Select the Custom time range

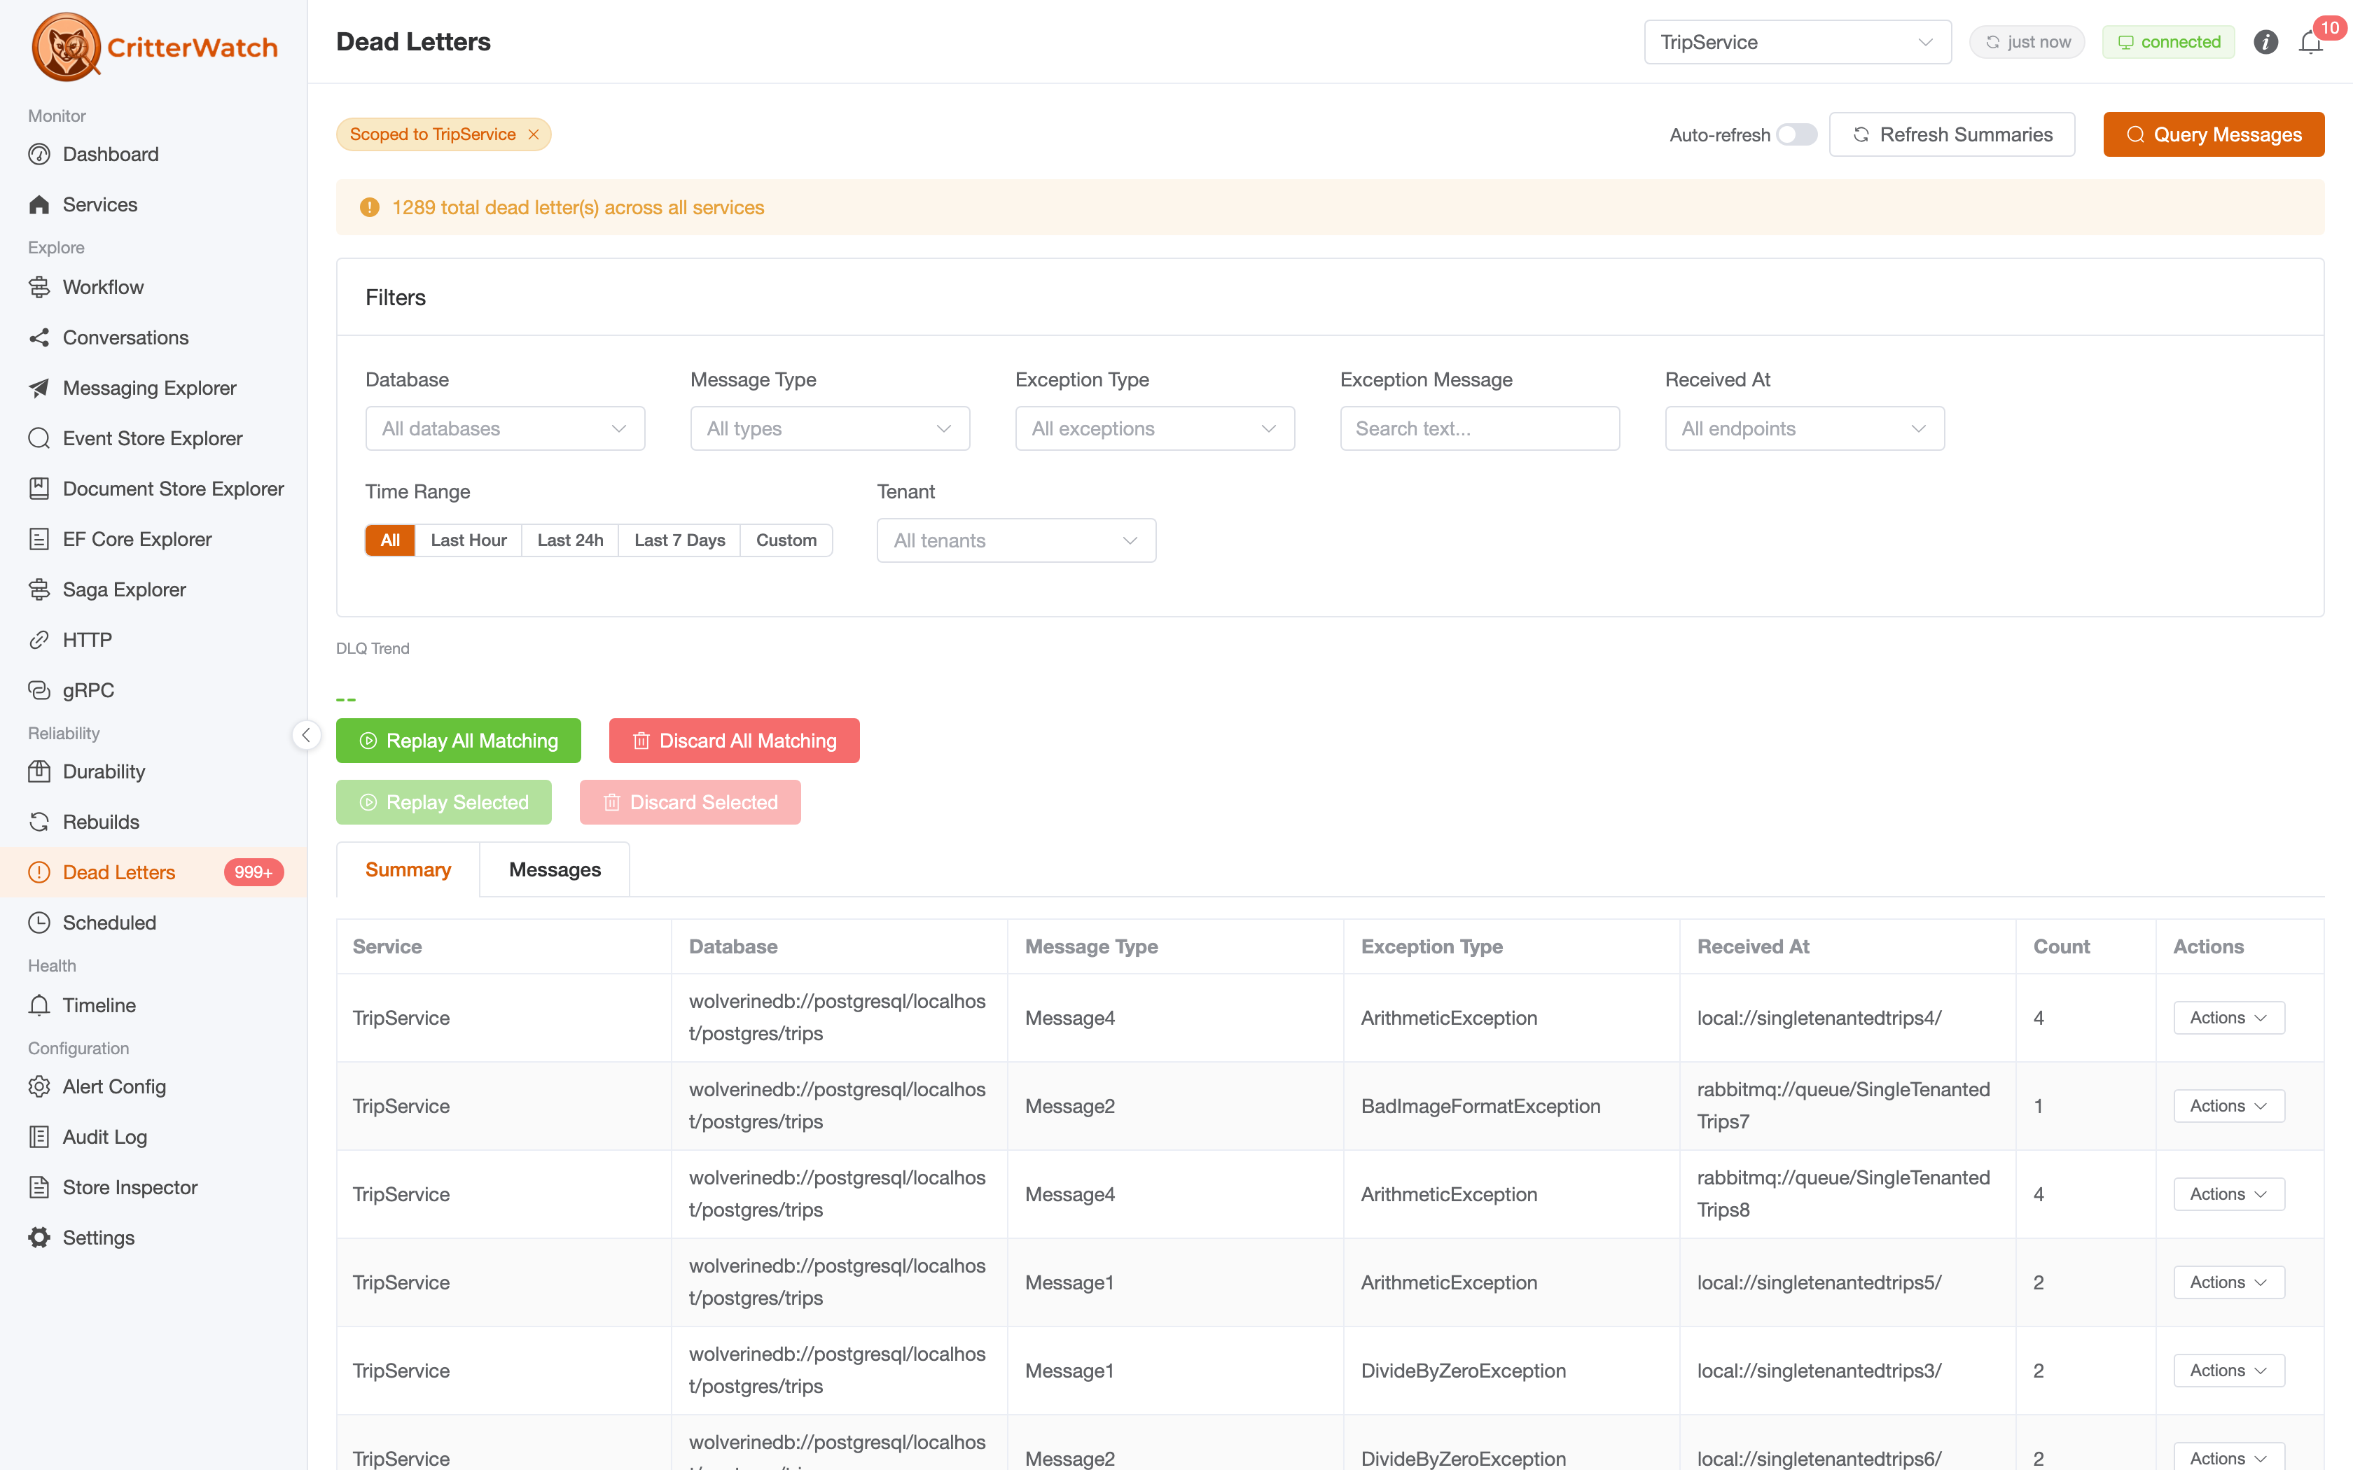click(786, 540)
